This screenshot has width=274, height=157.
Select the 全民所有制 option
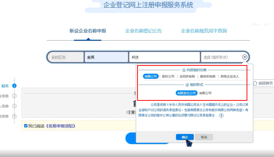187,76
